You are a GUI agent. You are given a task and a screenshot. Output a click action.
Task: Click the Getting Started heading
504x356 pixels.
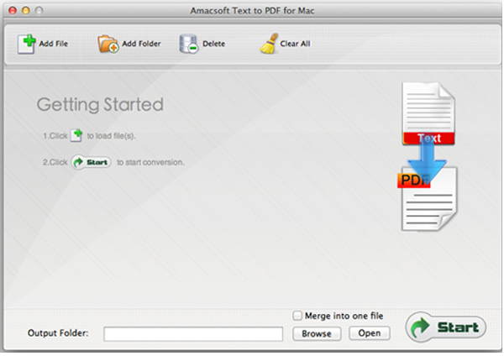[100, 105]
